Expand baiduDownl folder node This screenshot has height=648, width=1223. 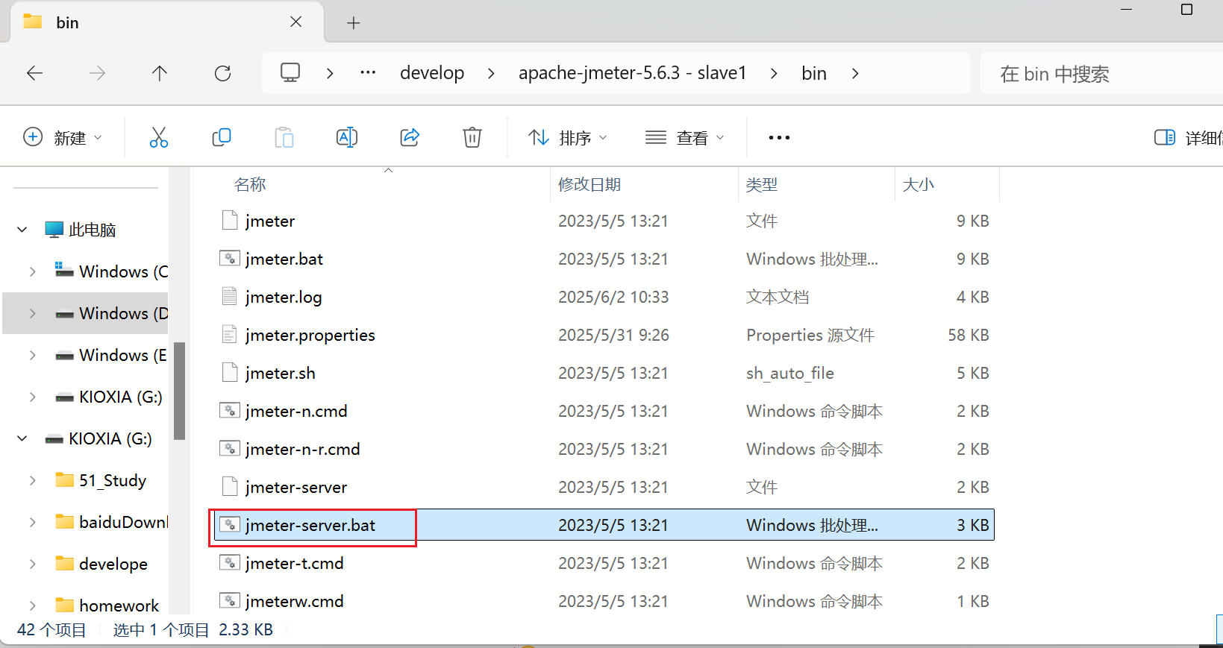point(33,522)
